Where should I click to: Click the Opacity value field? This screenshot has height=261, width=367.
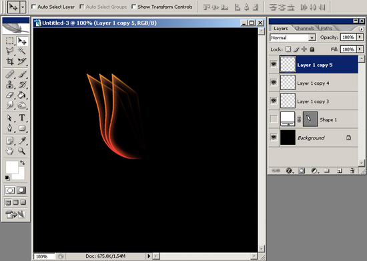click(x=348, y=37)
